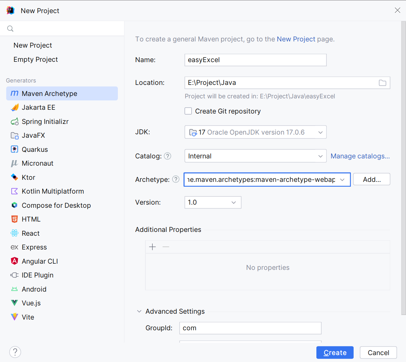
Task: Click the React atom icon
Action: pos(14,233)
